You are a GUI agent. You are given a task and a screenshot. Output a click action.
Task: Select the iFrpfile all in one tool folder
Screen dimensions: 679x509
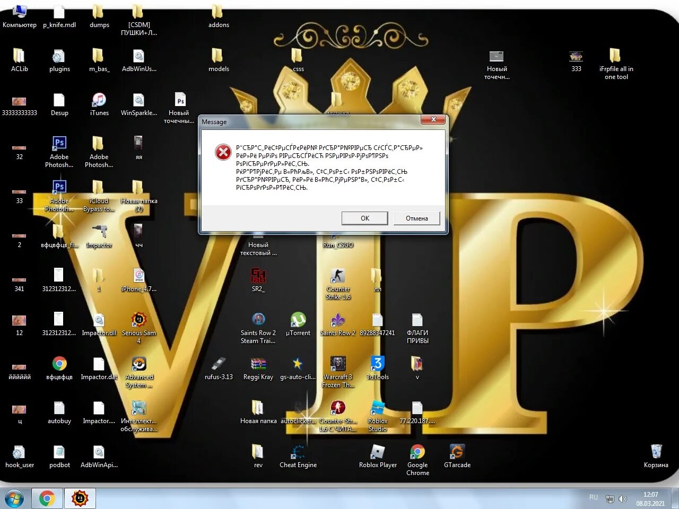coord(616,64)
